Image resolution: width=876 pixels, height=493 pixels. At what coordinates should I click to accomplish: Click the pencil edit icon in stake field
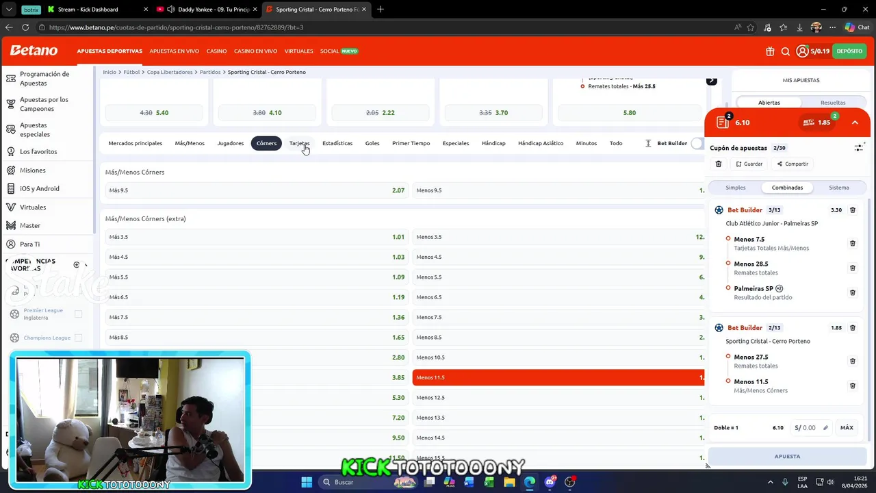[x=825, y=428]
